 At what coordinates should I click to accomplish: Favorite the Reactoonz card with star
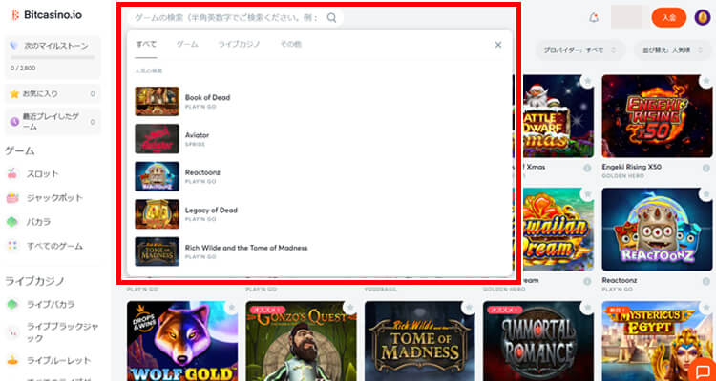point(705,194)
